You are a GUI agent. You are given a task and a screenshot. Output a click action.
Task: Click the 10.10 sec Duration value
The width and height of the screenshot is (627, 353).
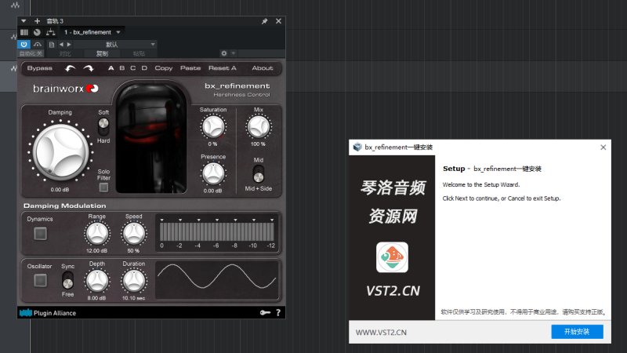coord(133,298)
